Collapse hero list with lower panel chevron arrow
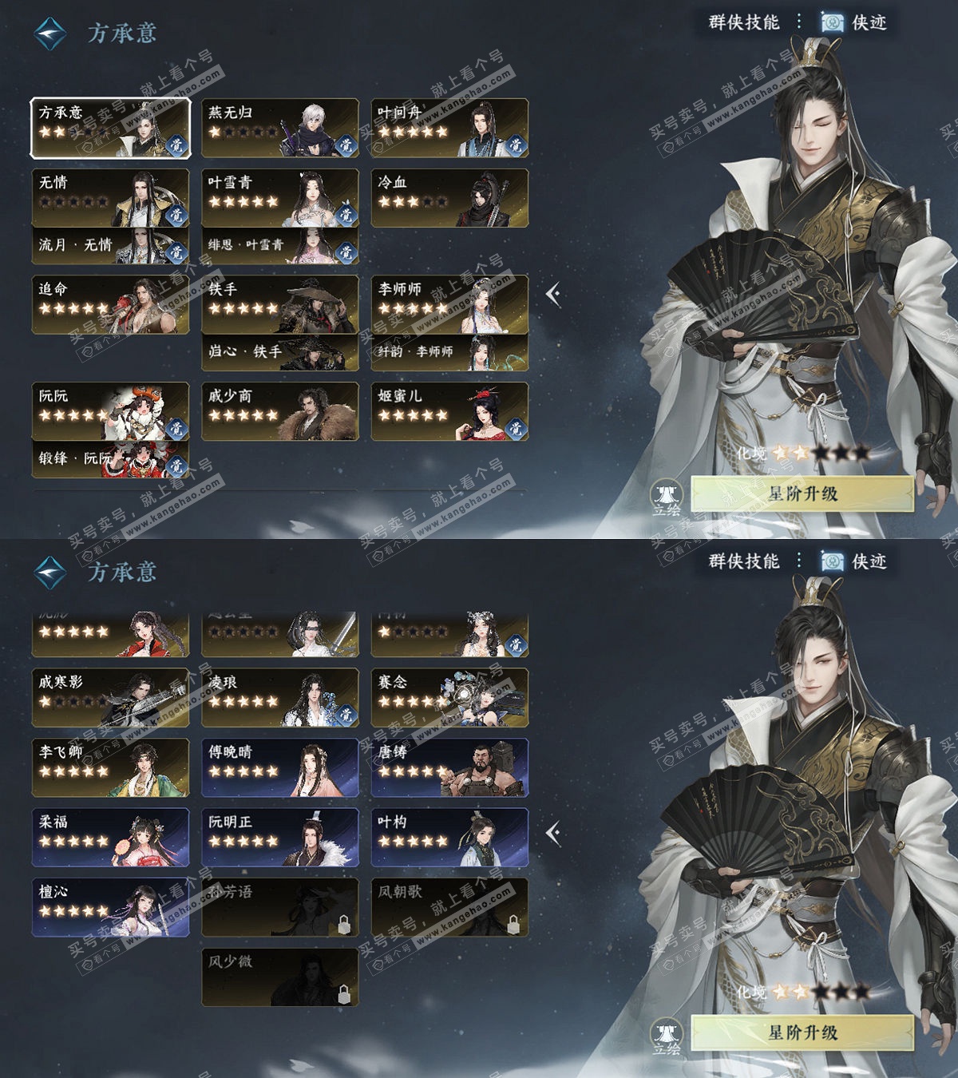Image resolution: width=958 pixels, height=1078 pixels. [553, 834]
